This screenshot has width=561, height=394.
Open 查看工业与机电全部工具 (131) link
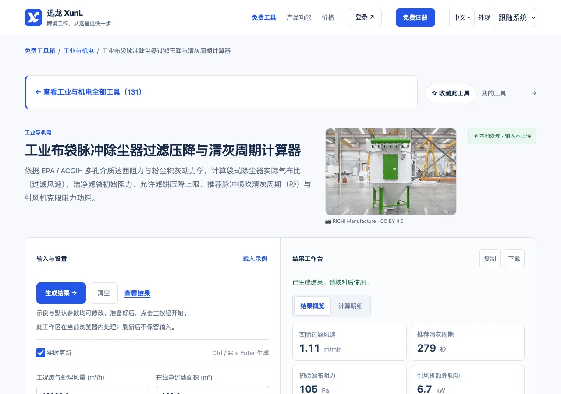pos(89,92)
